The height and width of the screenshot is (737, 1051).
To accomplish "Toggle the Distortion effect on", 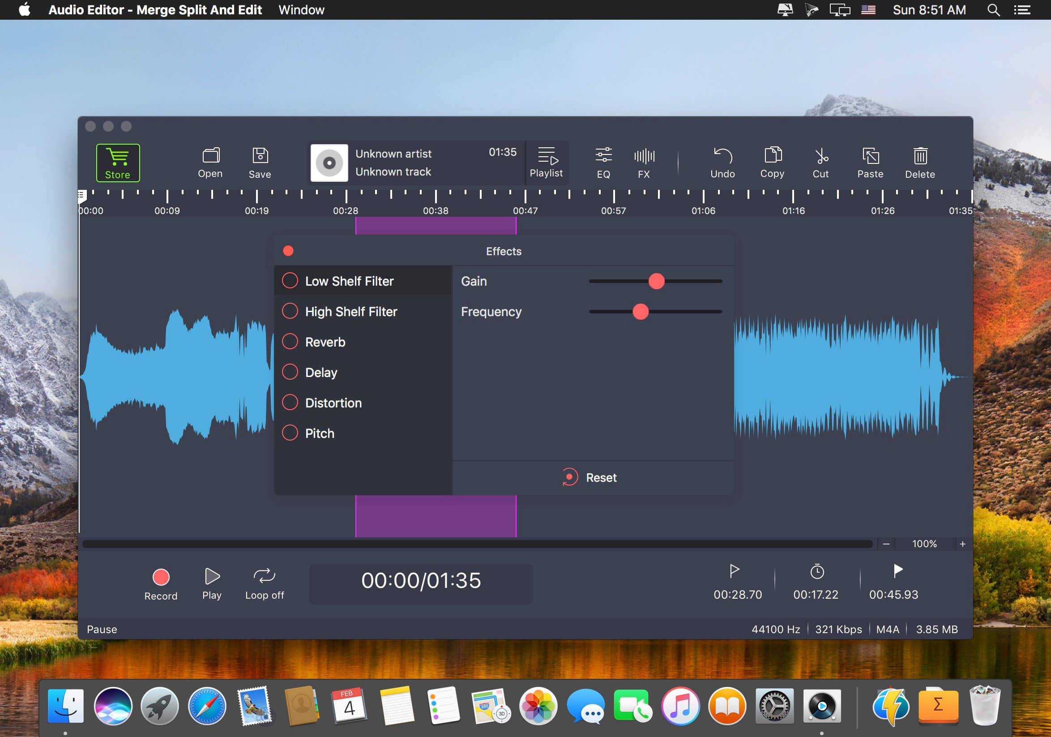I will (x=291, y=403).
